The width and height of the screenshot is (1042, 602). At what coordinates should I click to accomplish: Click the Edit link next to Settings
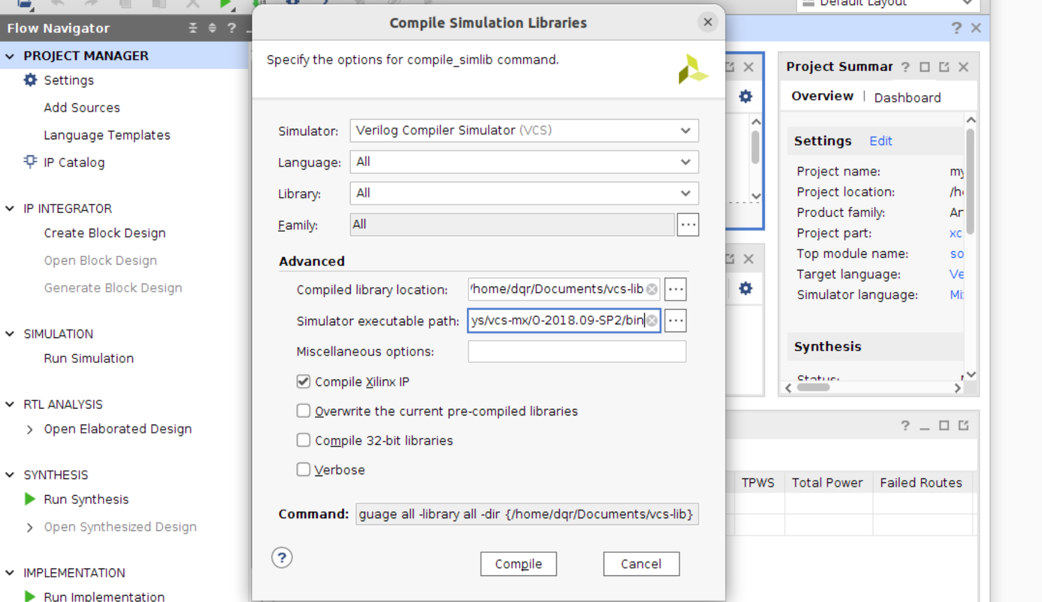click(x=880, y=141)
